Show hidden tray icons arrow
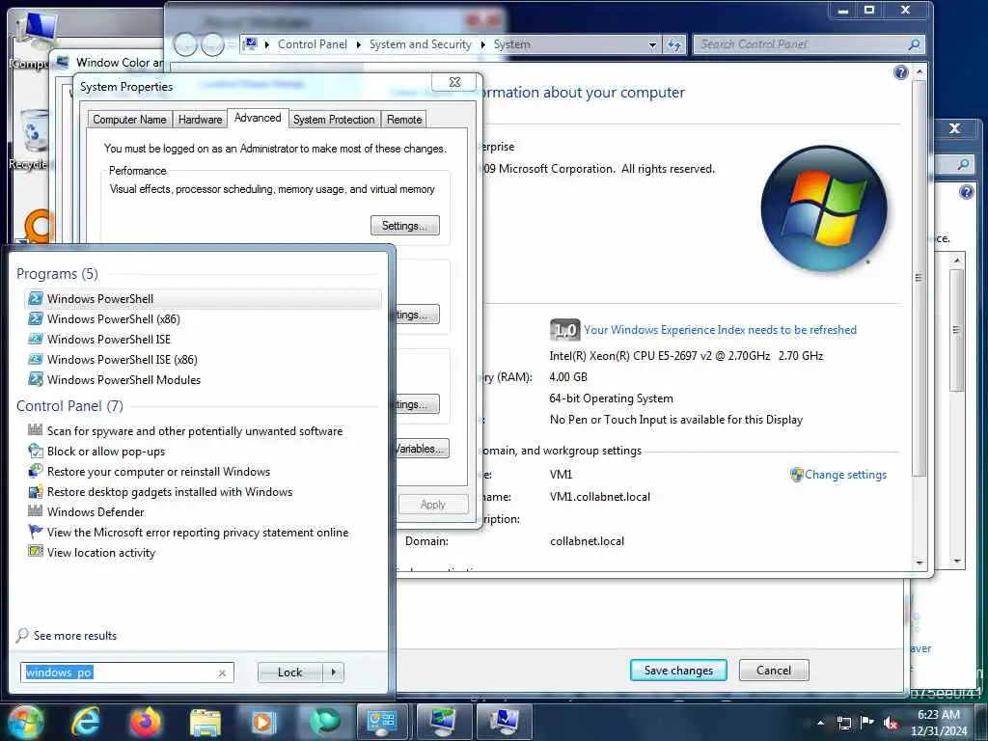Screen dimensions: 988x741 coord(820,723)
